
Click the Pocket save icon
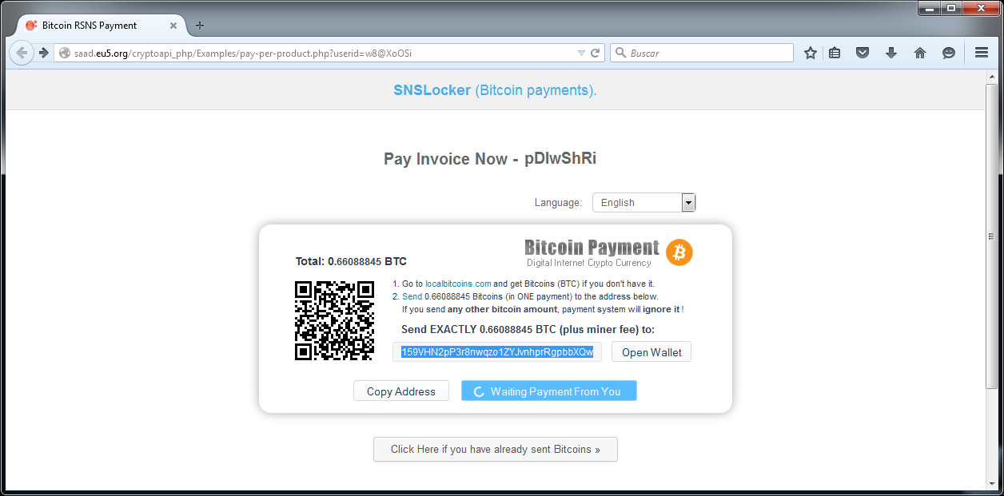click(863, 53)
